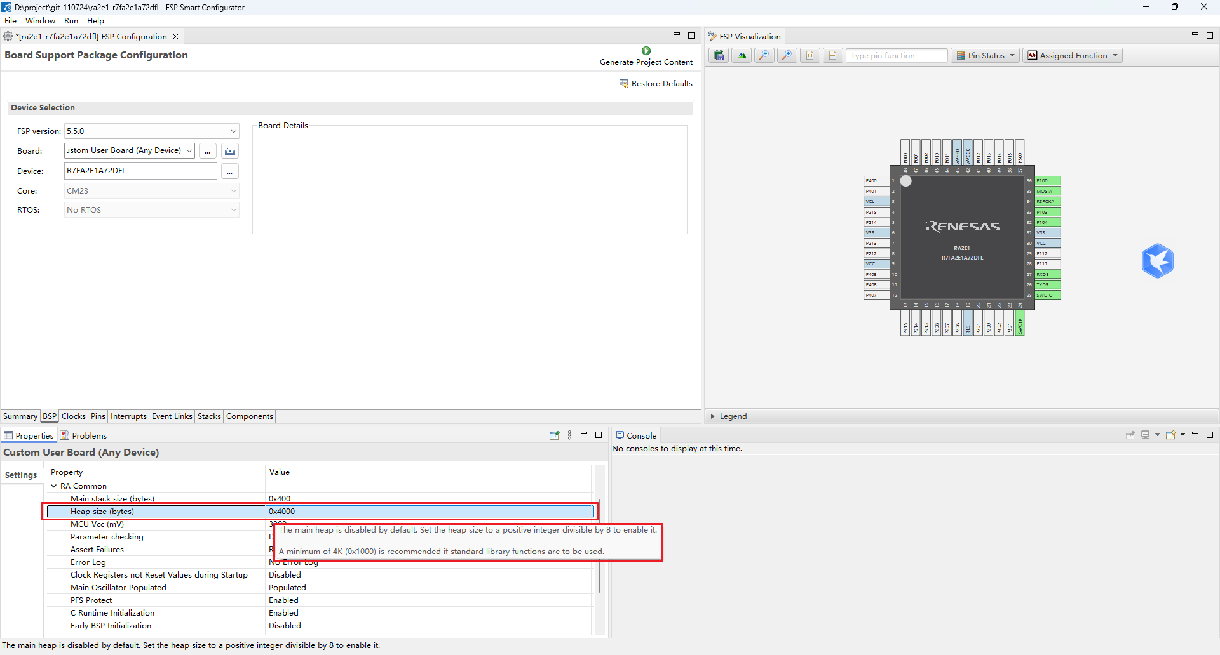This screenshot has width=1220, height=655.
Task: Open the Run menu
Action: tap(71, 21)
